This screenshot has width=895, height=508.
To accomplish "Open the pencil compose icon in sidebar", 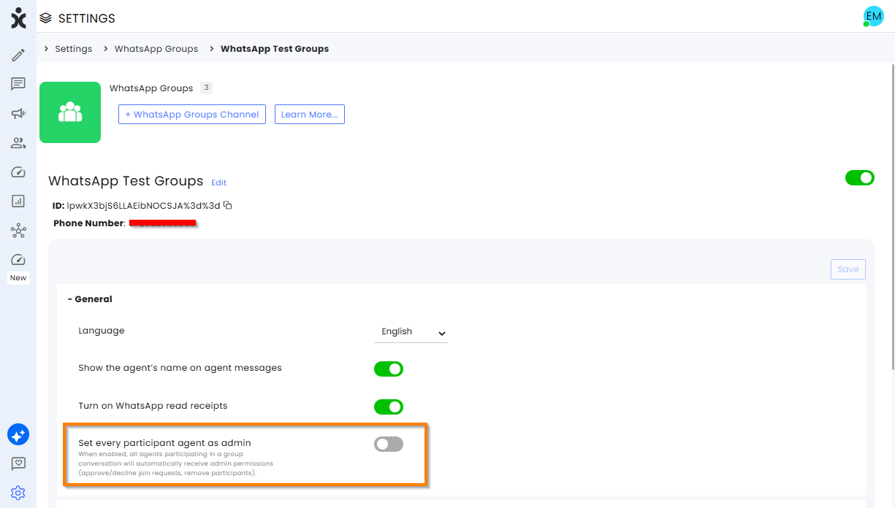I will [18, 55].
